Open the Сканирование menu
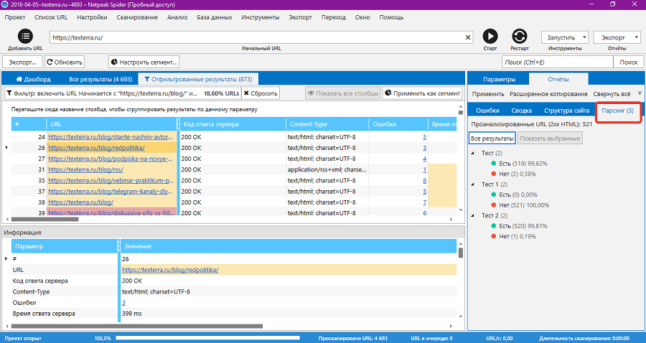This screenshot has height=343, width=646. pos(137,17)
